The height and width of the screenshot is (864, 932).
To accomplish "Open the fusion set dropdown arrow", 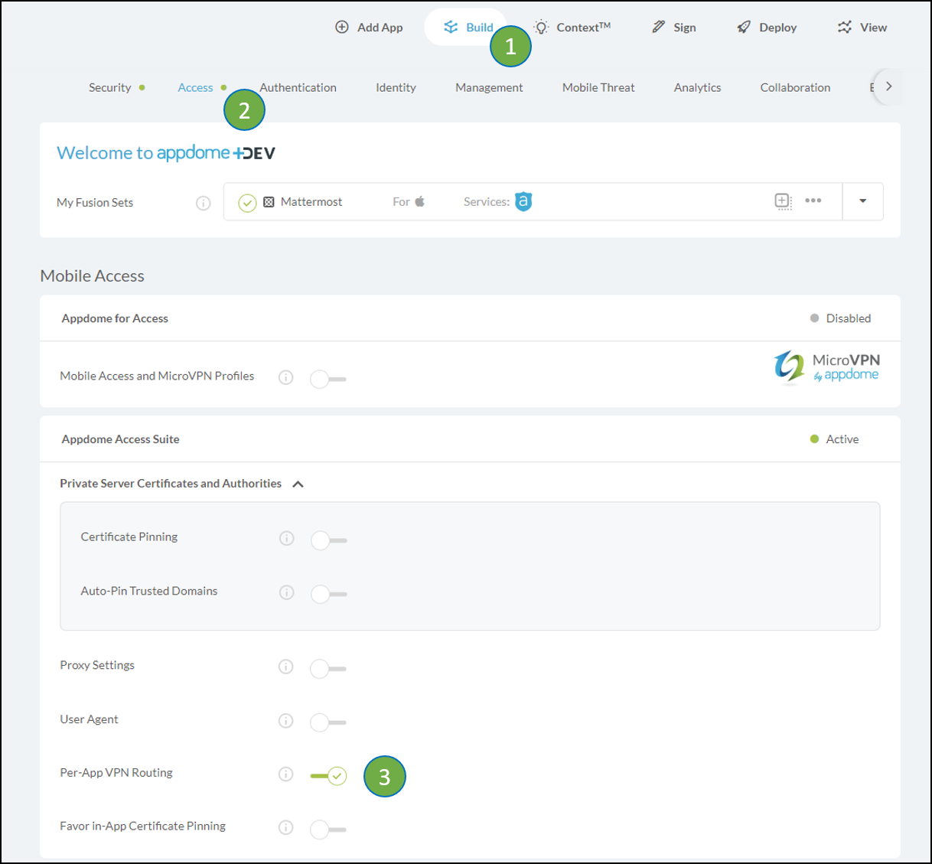I will click(x=862, y=201).
